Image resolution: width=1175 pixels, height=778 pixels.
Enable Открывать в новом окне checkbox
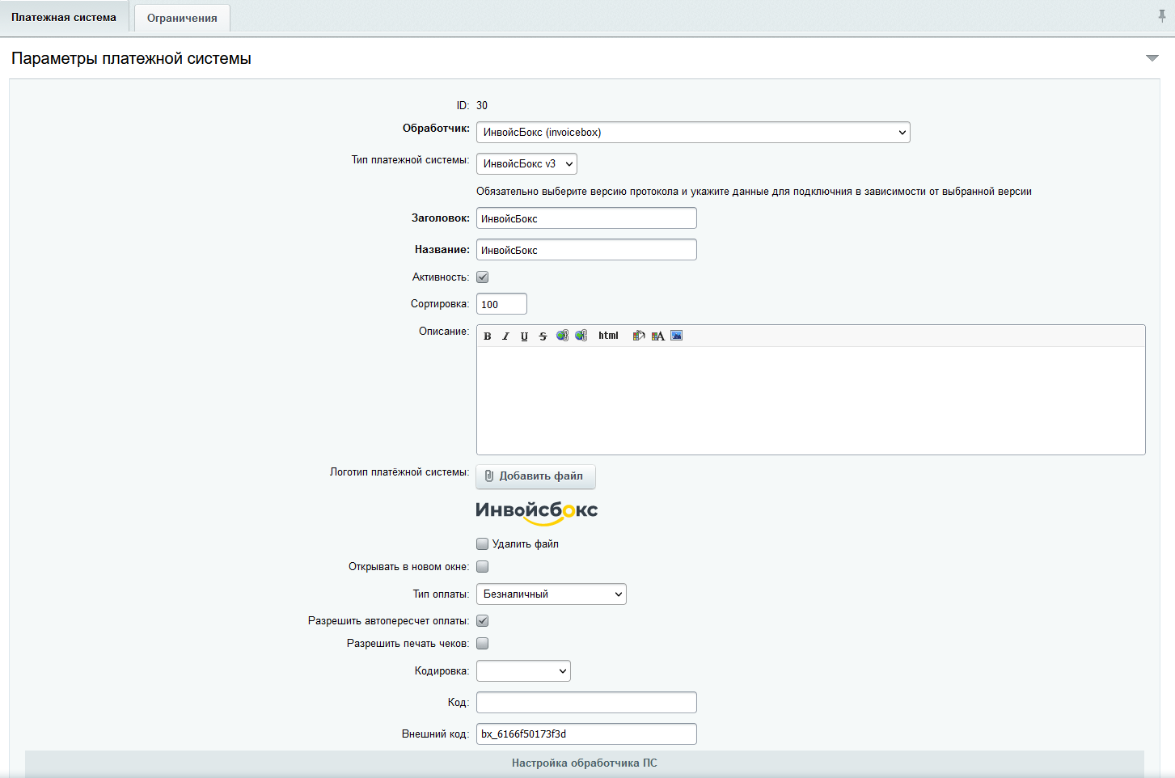483,567
